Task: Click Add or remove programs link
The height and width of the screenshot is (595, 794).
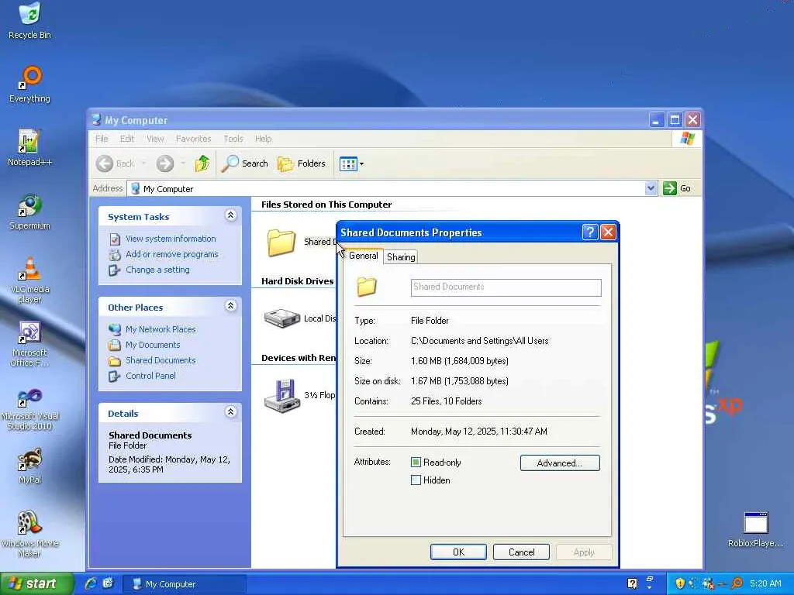Action: point(172,254)
